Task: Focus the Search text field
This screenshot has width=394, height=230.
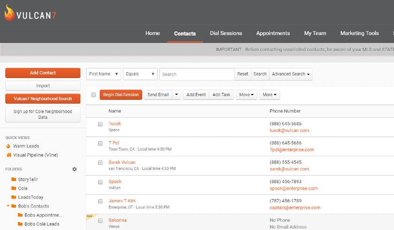Action: tap(197, 74)
